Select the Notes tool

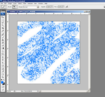tap(3, 69)
